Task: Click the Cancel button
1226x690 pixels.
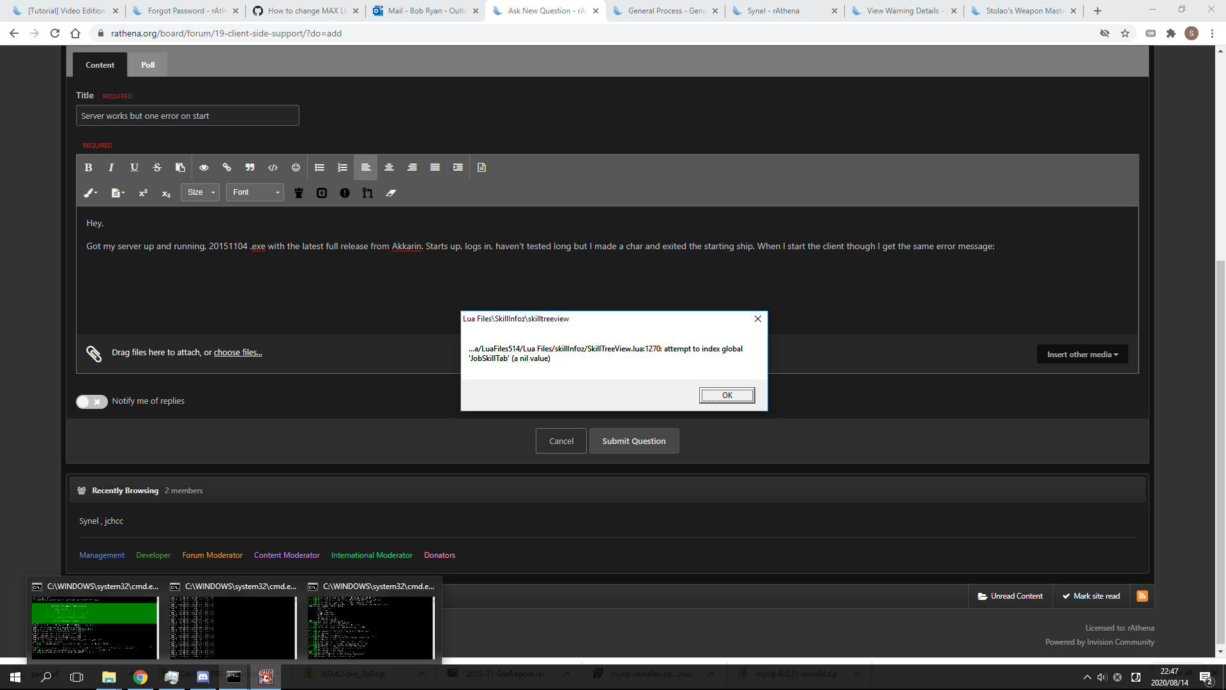Action: point(561,441)
